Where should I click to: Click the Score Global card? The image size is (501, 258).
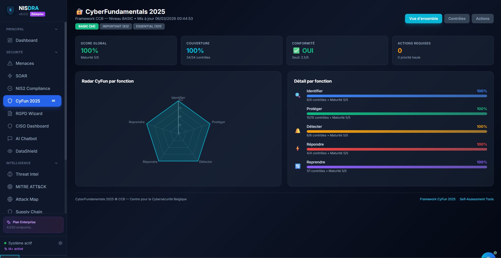[126, 50]
